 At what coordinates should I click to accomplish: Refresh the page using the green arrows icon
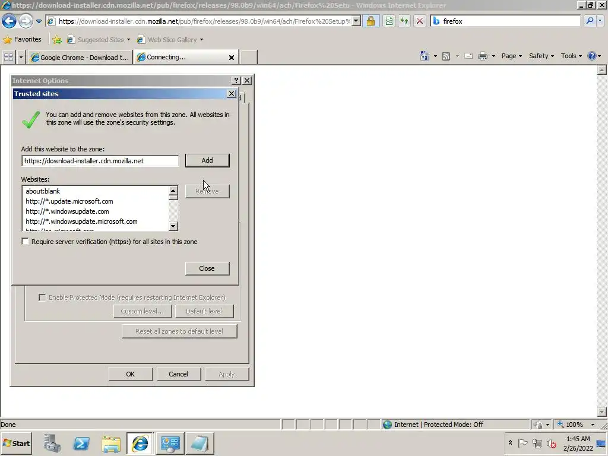[404, 21]
